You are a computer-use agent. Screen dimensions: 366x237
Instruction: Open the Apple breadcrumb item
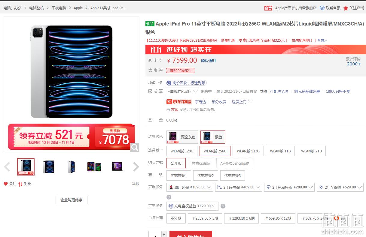[x=78, y=8]
